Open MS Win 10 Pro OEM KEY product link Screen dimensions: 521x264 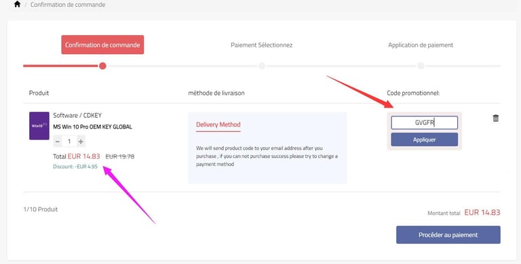92,127
